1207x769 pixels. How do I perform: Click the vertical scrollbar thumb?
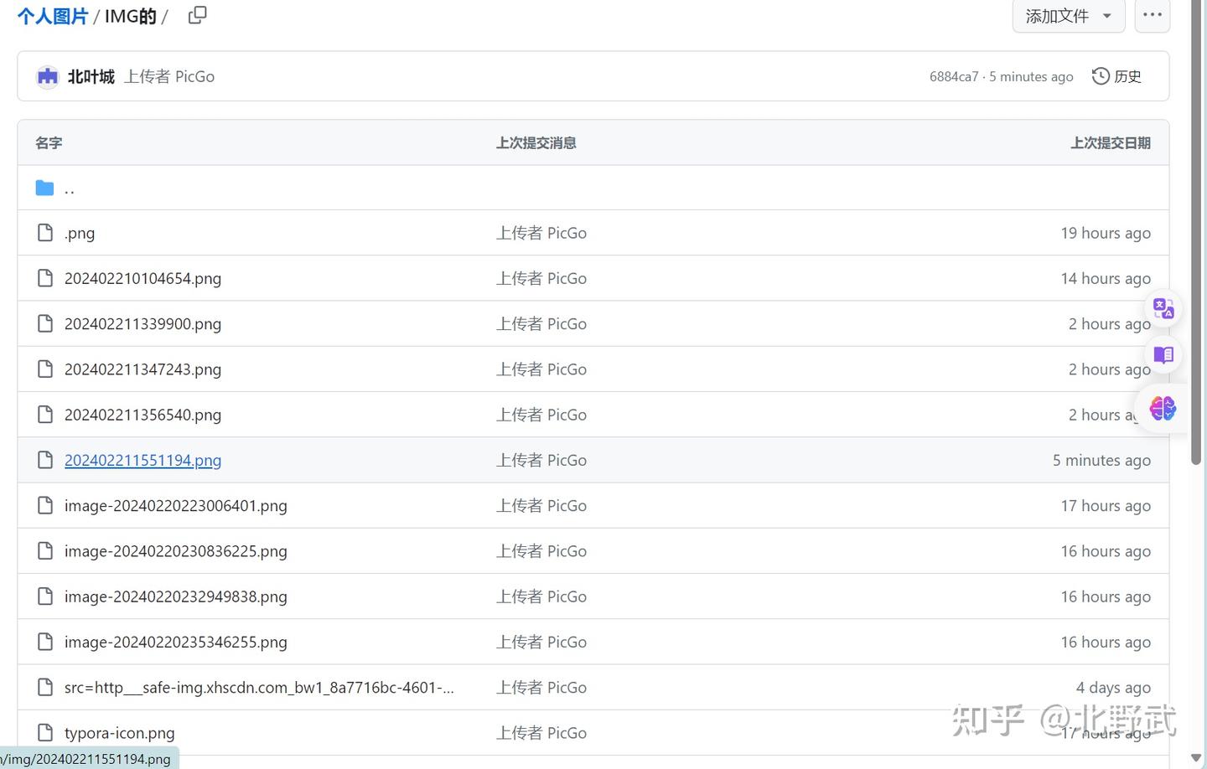(x=1197, y=233)
